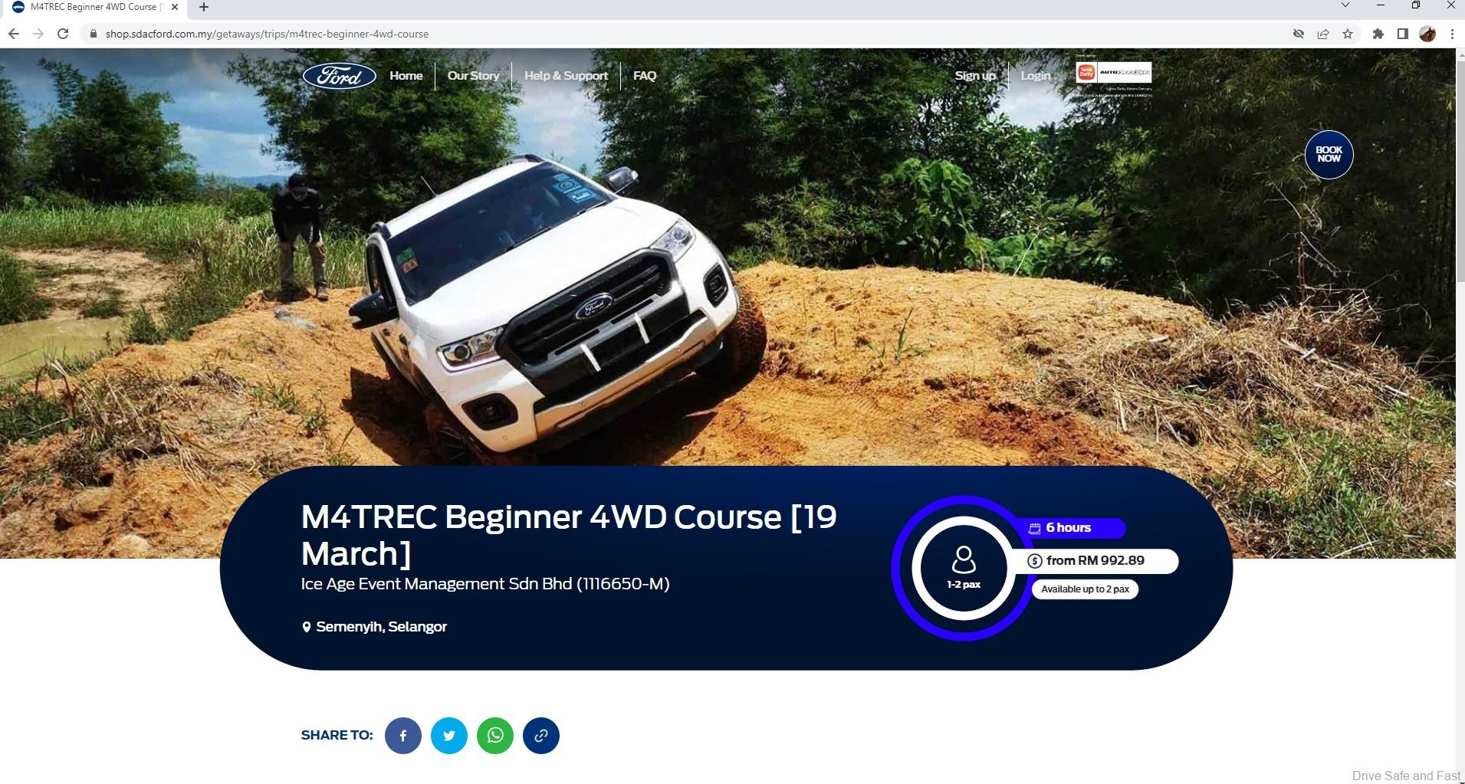The height and width of the screenshot is (784, 1465).
Task: Open the Home menu item
Action: 406,76
